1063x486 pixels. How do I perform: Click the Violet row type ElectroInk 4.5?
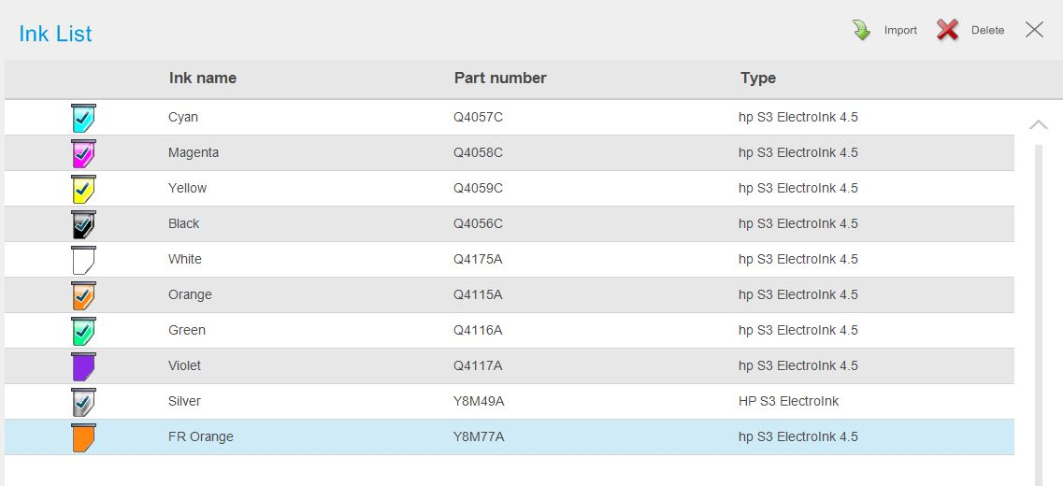tap(797, 365)
